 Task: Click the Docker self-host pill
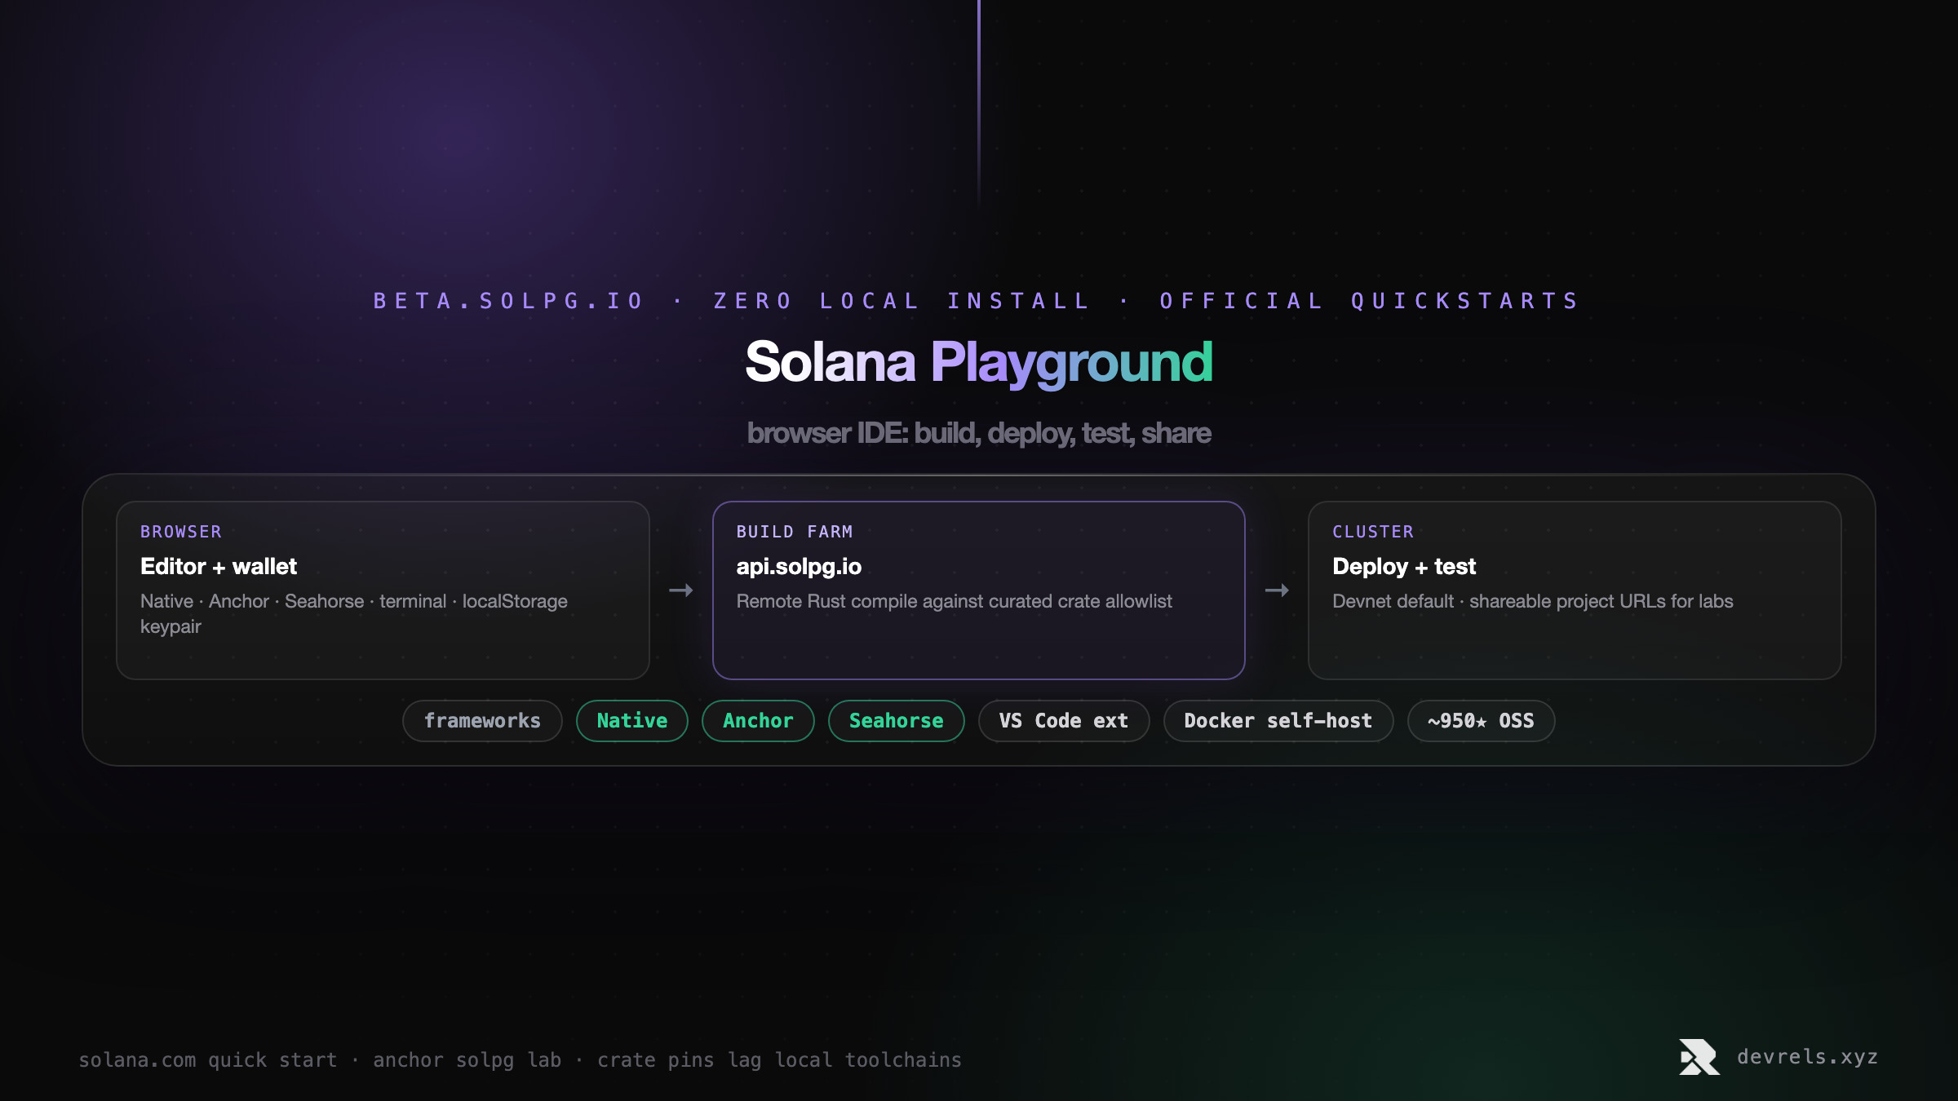pos(1278,721)
